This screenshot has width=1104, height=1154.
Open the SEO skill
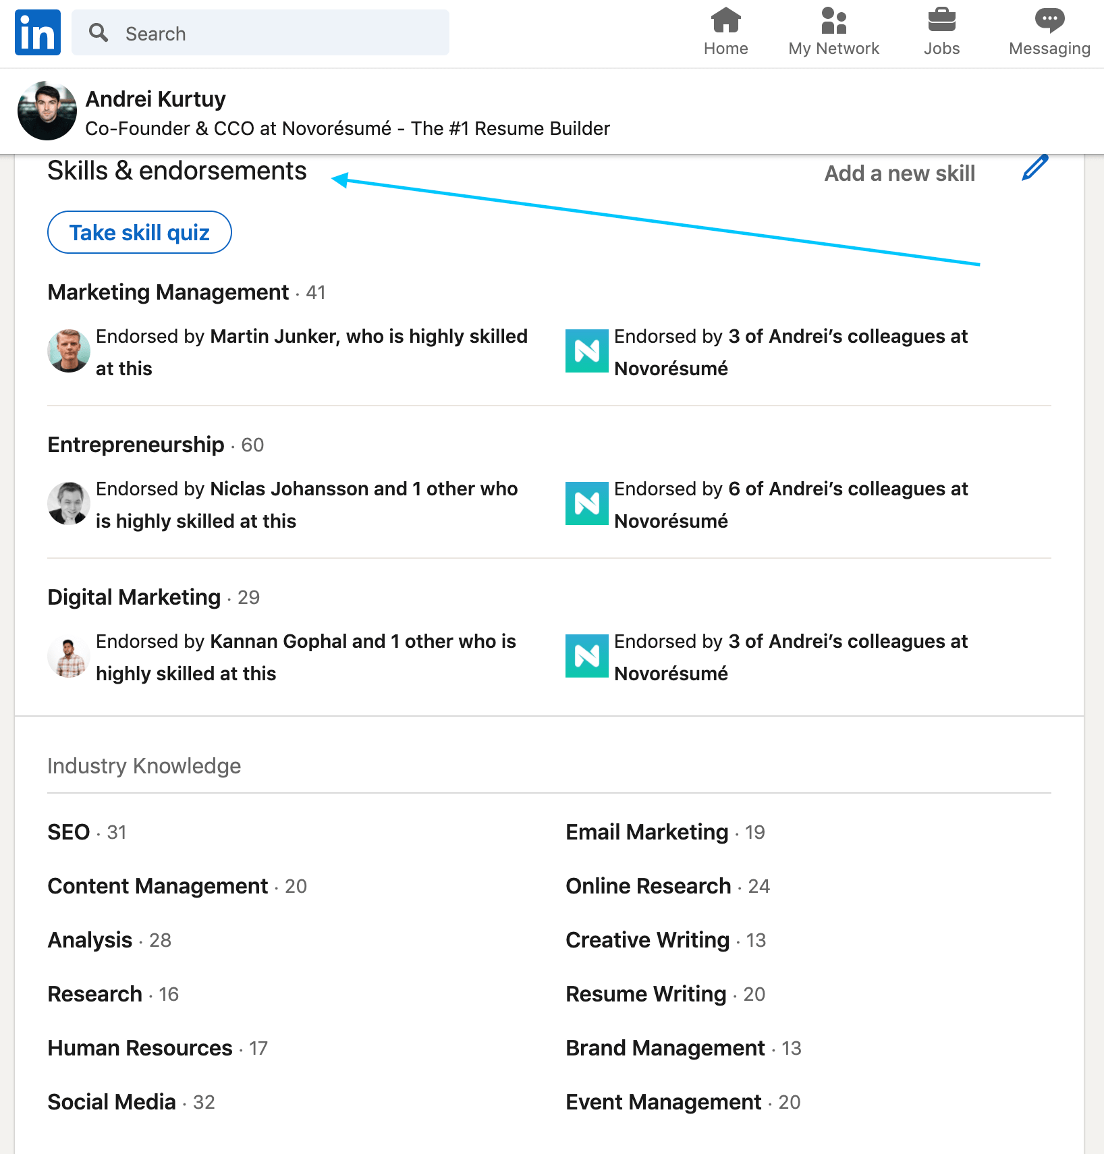(68, 831)
